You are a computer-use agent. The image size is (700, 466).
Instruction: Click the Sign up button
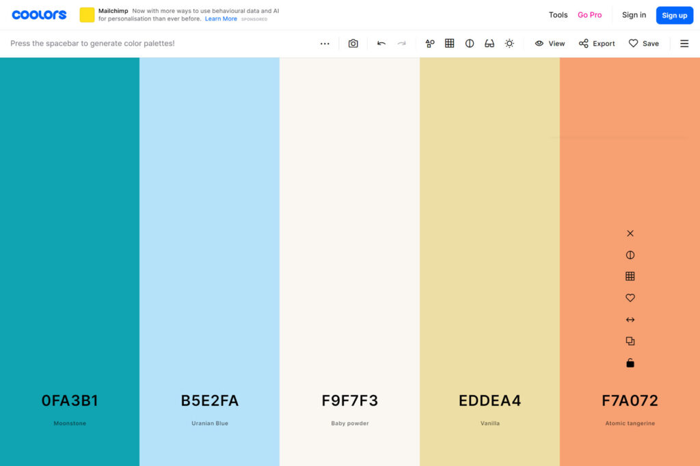(674, 14)
